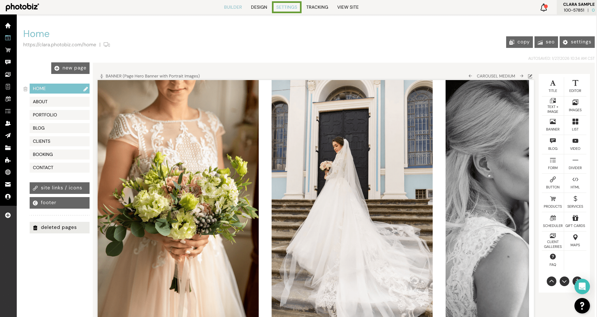Open deleted pages
The image size is (597, 317).
pyautogui.click(x=60, y=228)
